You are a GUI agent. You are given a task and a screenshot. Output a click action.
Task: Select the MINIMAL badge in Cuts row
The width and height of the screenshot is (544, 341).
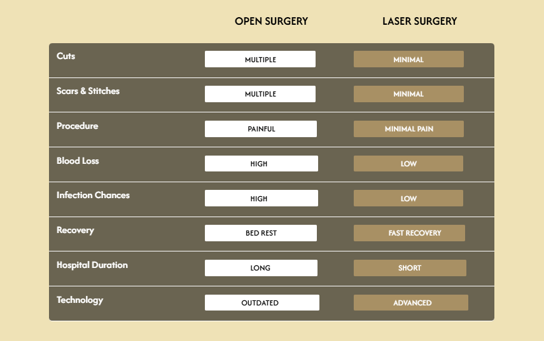tap(408, 59)
